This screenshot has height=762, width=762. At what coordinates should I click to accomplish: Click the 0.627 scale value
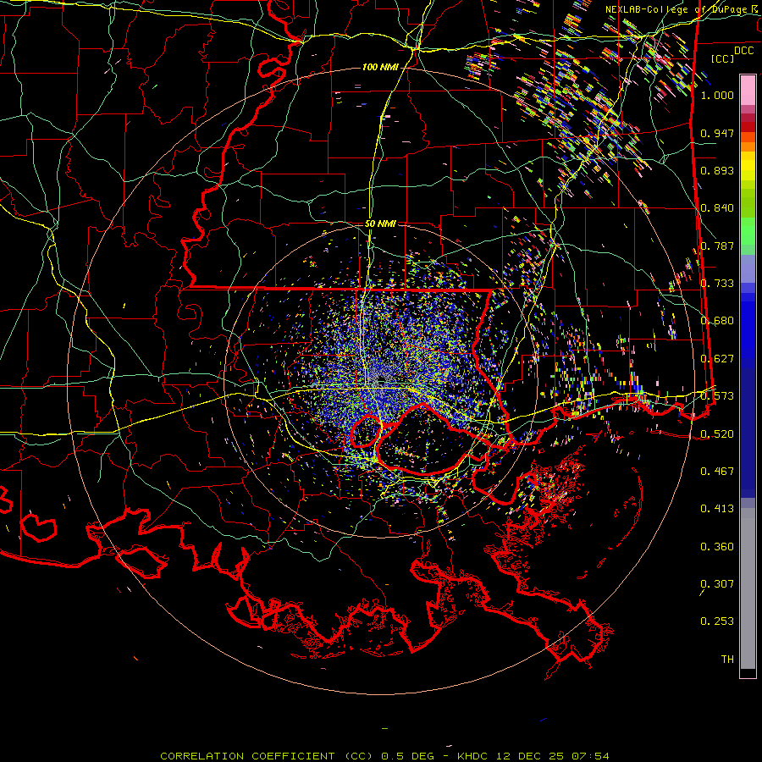[x=717, y=359]
